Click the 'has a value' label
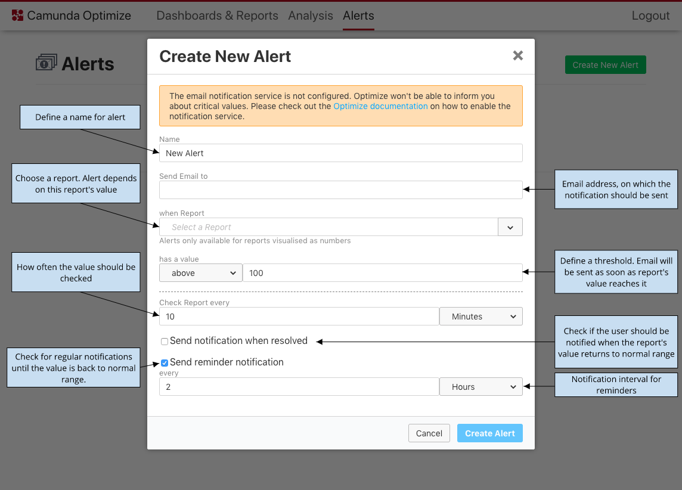The height and width of the screenshot is (490, 682). (179, 259)
